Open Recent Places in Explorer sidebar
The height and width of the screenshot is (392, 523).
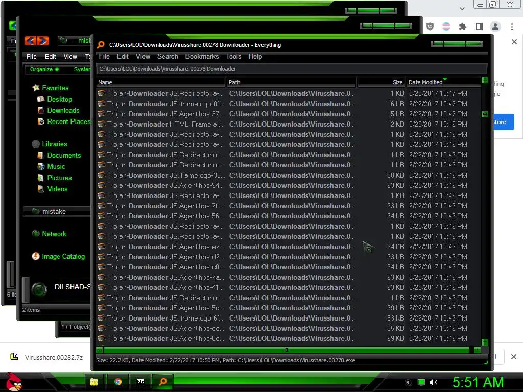68,121
